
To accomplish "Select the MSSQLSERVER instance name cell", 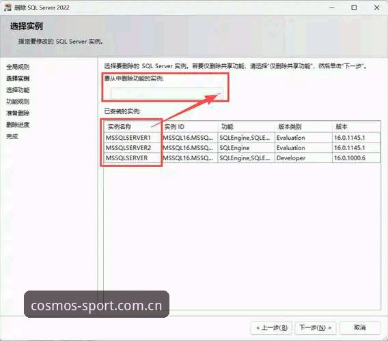I will tap(133, 158).
